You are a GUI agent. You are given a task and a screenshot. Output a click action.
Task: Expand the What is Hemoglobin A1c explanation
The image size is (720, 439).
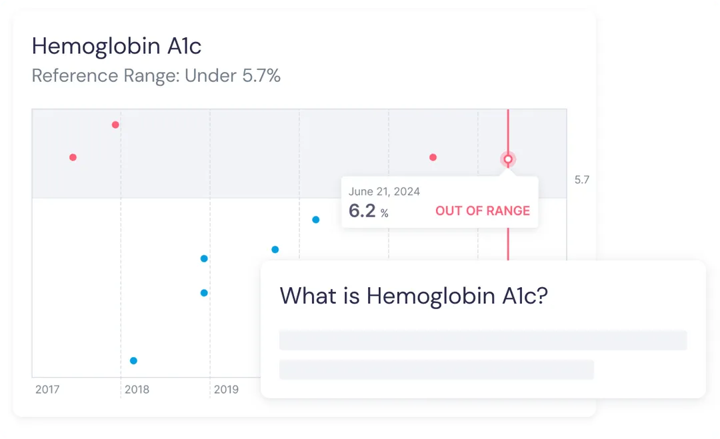point(413,296)
